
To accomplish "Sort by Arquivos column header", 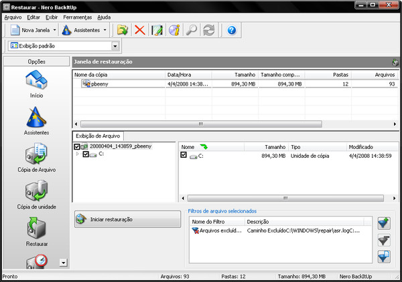I will point(375,75).
